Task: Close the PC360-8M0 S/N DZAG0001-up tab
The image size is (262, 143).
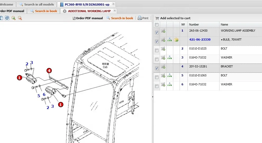Action: click(113, 4)
